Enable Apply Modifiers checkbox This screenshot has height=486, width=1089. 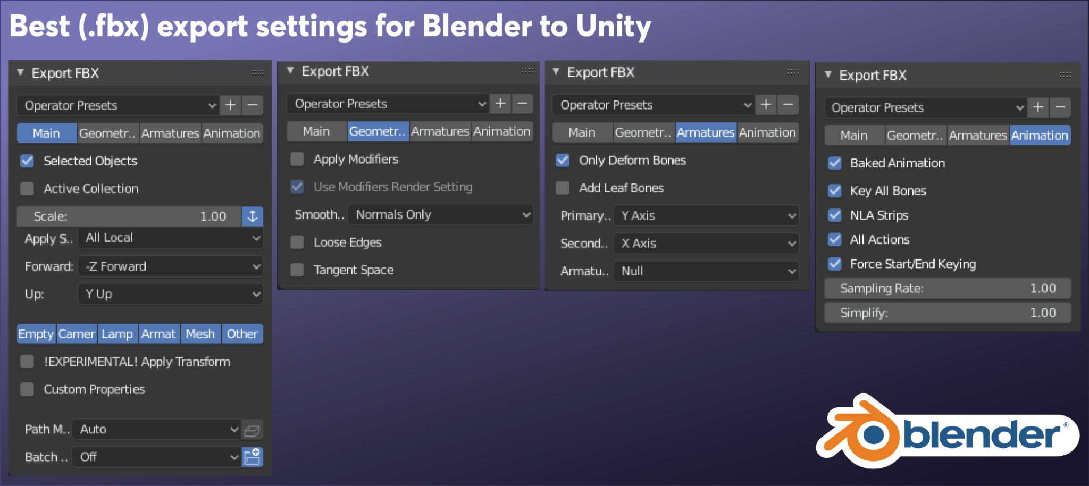point(297,159)
